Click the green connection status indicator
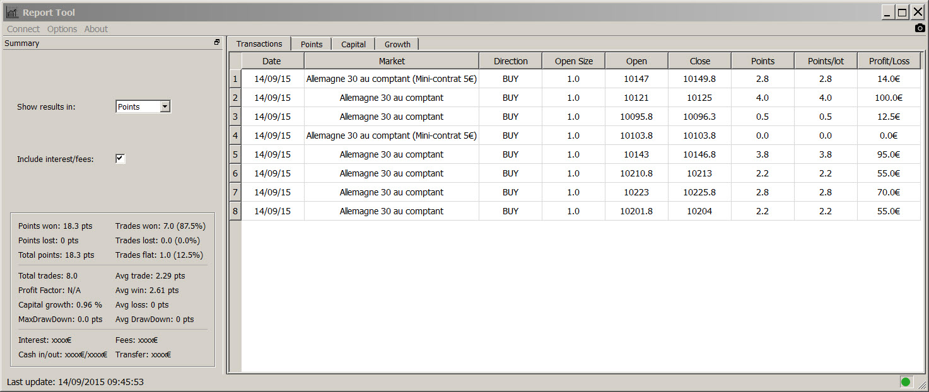929x392 pixels. point(906,381)
